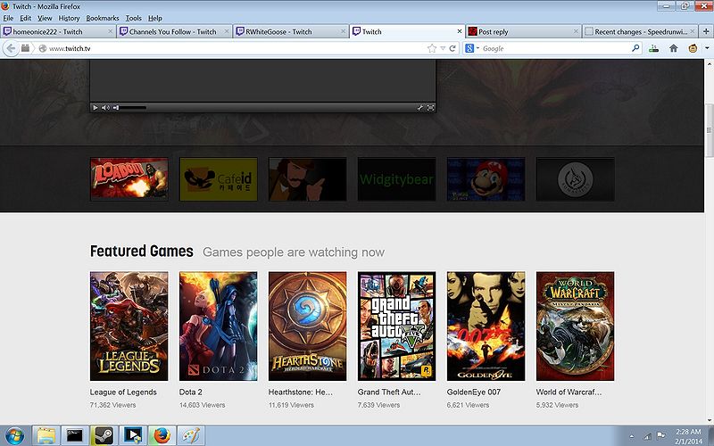Mute the video player volume
The image size is (714, 446).
(105, 108)
